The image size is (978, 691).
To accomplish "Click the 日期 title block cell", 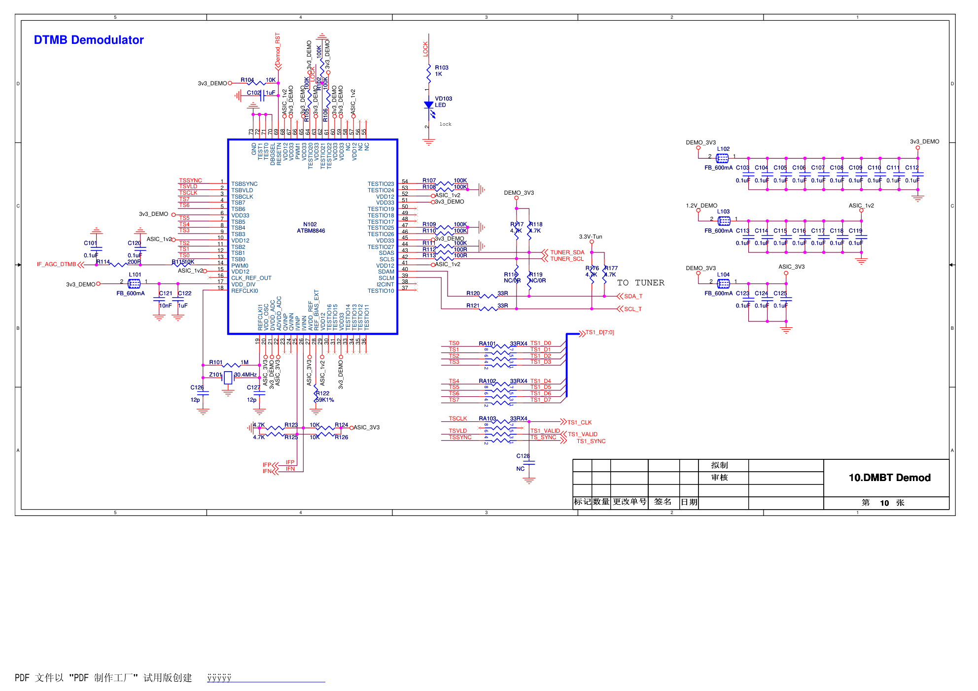I will tap(689, 502).
